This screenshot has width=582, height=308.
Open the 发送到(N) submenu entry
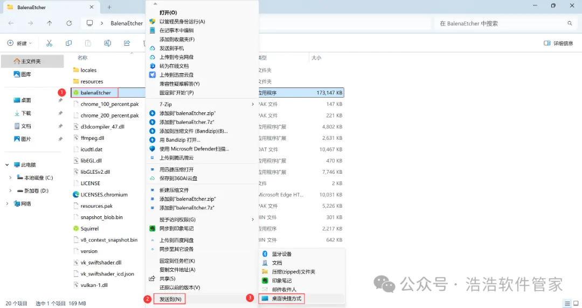(170, 299)
